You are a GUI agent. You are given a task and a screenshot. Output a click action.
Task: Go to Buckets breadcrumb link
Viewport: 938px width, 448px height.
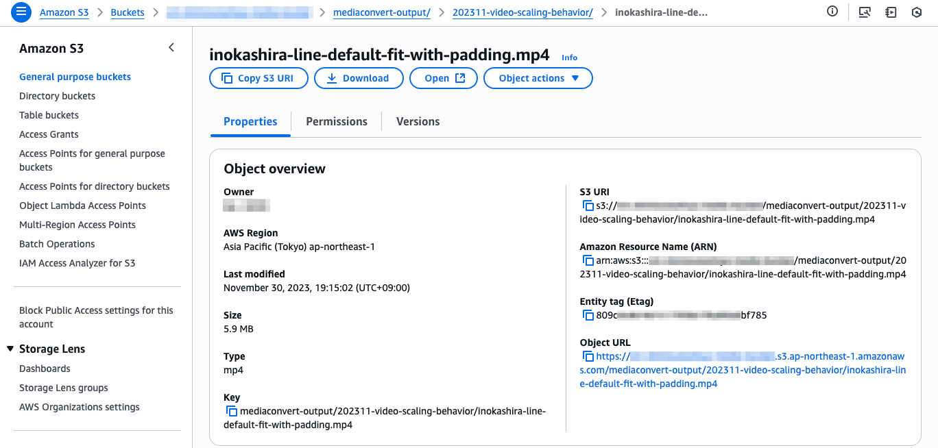(128, 12)
